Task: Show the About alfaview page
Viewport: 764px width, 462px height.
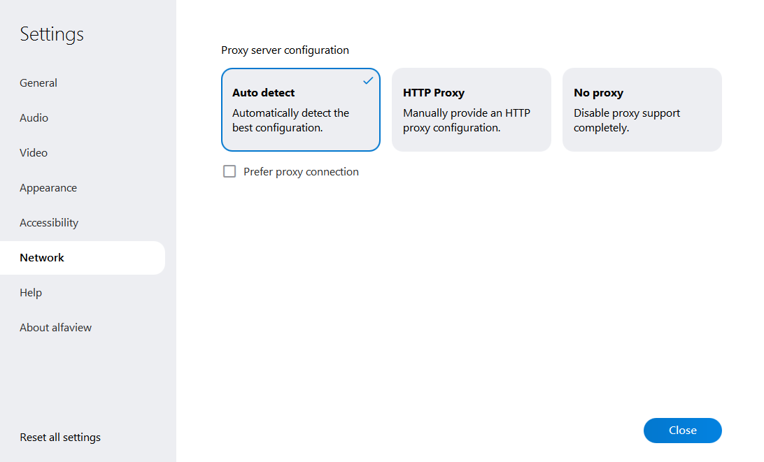Action: 55,328
